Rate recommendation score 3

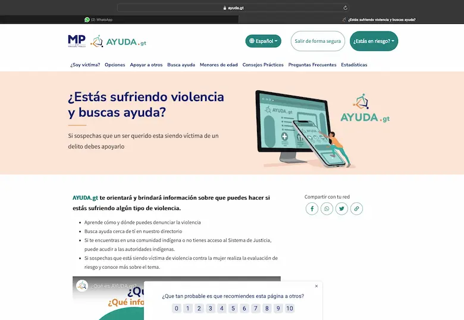pyautogui.click(x=211, y=309)
